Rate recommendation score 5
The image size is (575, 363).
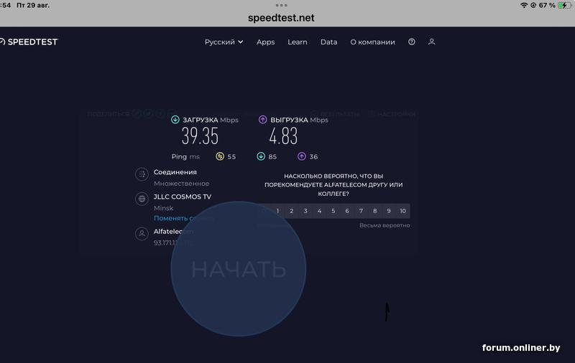tap(333, 211)
